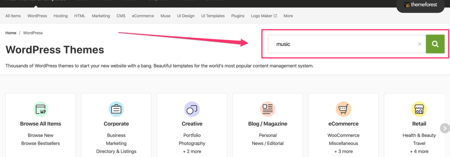Image resolution: width=450 pixels, height=157 pixels.
Task: Click the themeforest logo badge
Action: point(421,5)
